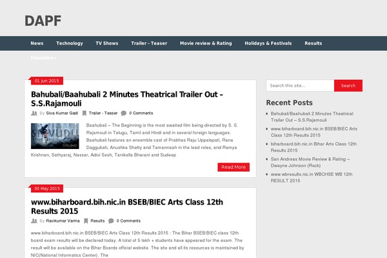Open Results category under biharboard post

click(97, 221)
